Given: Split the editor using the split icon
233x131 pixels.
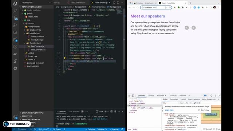Looking at the screenshot, I should tap(118, 3).
